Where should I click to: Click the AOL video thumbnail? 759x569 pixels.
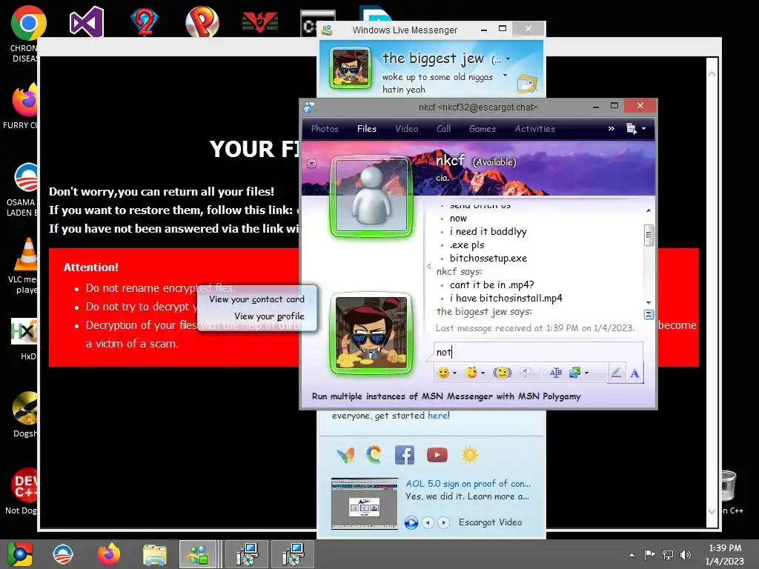(x=365, y=503)
